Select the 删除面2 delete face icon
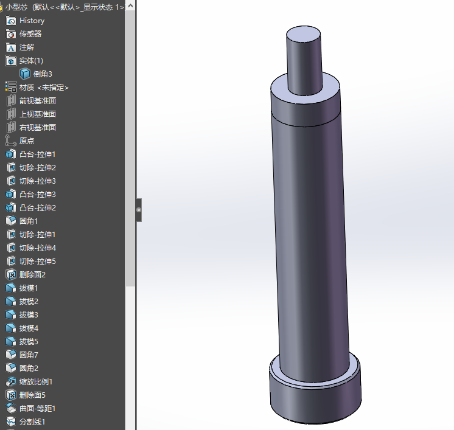The width and height of the screenshot is (454, 430). pos(11,275)
